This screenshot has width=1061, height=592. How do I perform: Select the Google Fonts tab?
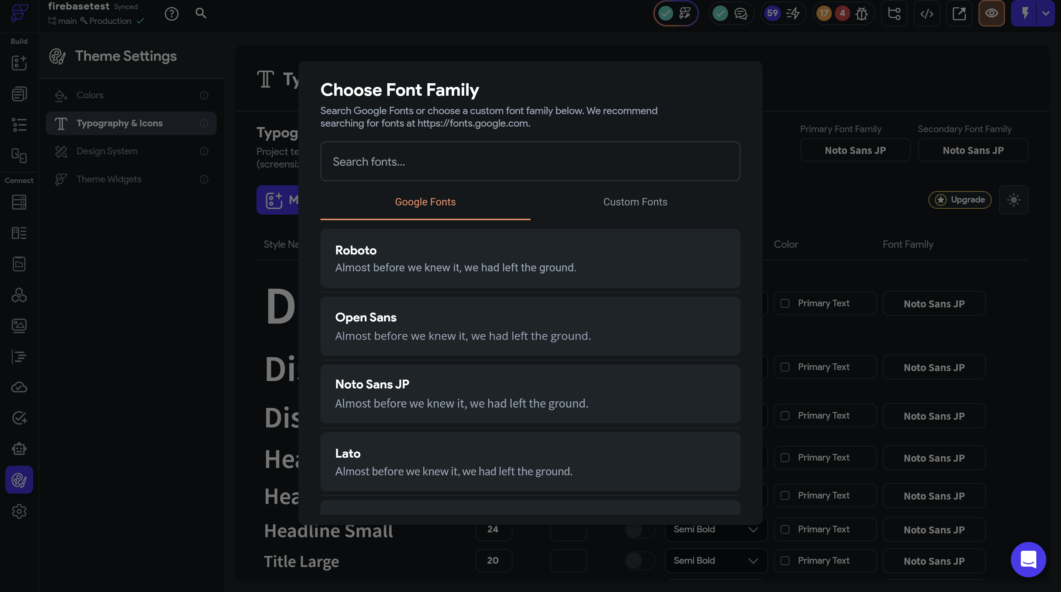tap(425, 202)
